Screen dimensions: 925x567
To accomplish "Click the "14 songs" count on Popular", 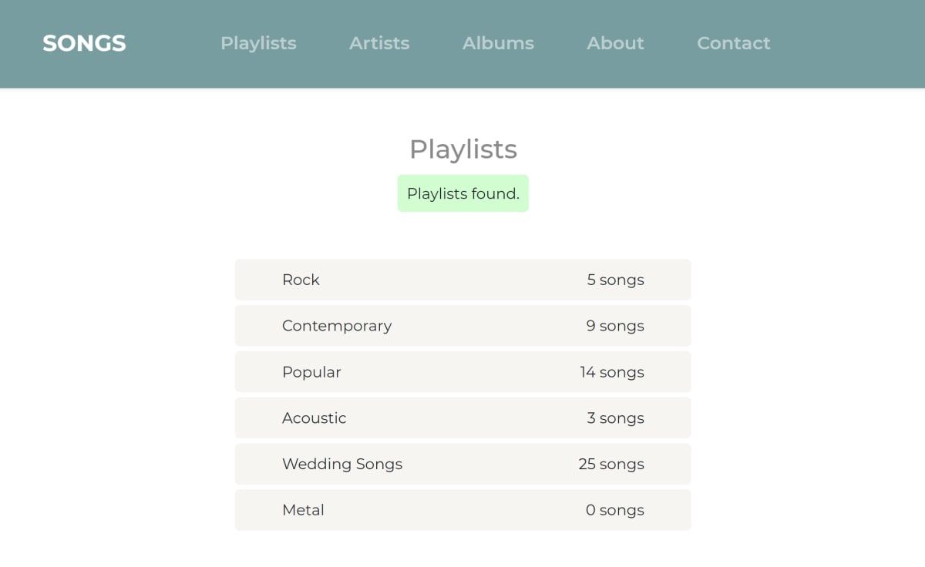I will coord(612,372).
